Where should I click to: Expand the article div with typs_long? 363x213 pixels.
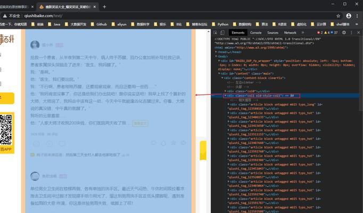pyautogui.click(x=229, y=104)
